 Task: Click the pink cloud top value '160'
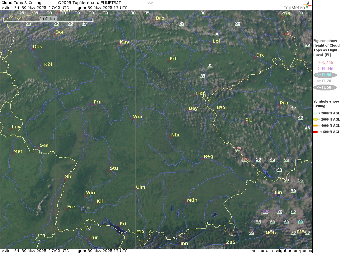(287, 34)
